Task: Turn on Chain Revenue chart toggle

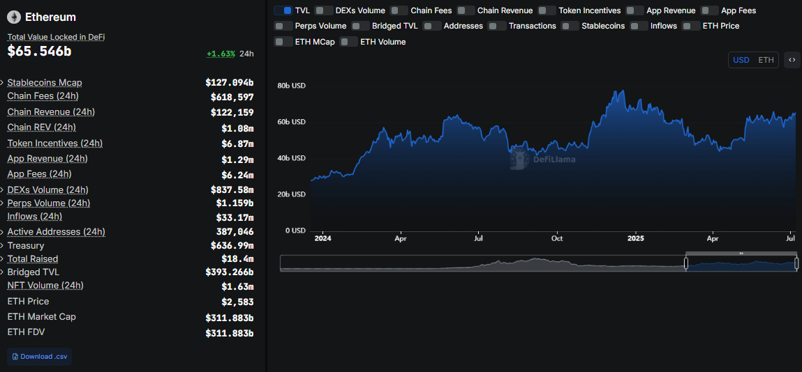Action: pos(466,10)
